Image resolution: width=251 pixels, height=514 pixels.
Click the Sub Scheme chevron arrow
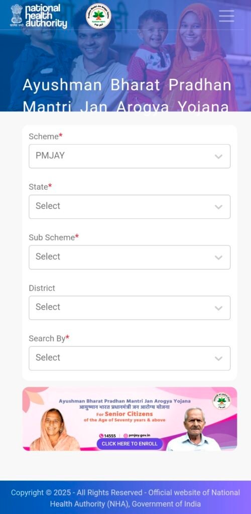(218, 258)
